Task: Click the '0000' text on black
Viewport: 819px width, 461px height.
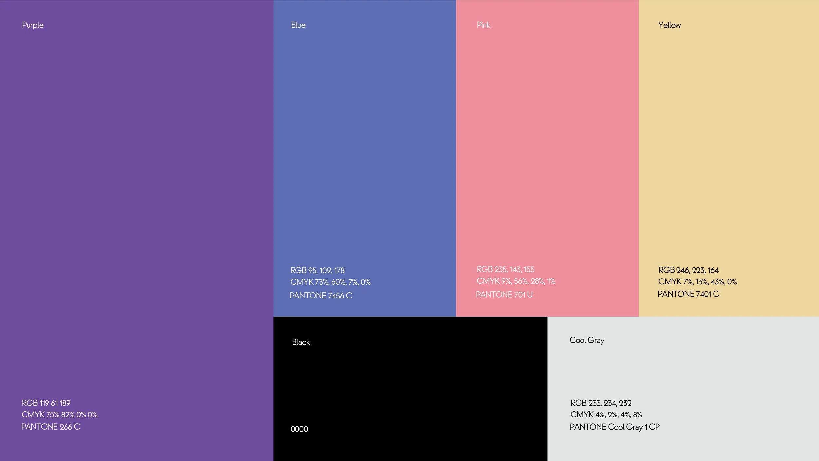Action: (x=299, y=429)
